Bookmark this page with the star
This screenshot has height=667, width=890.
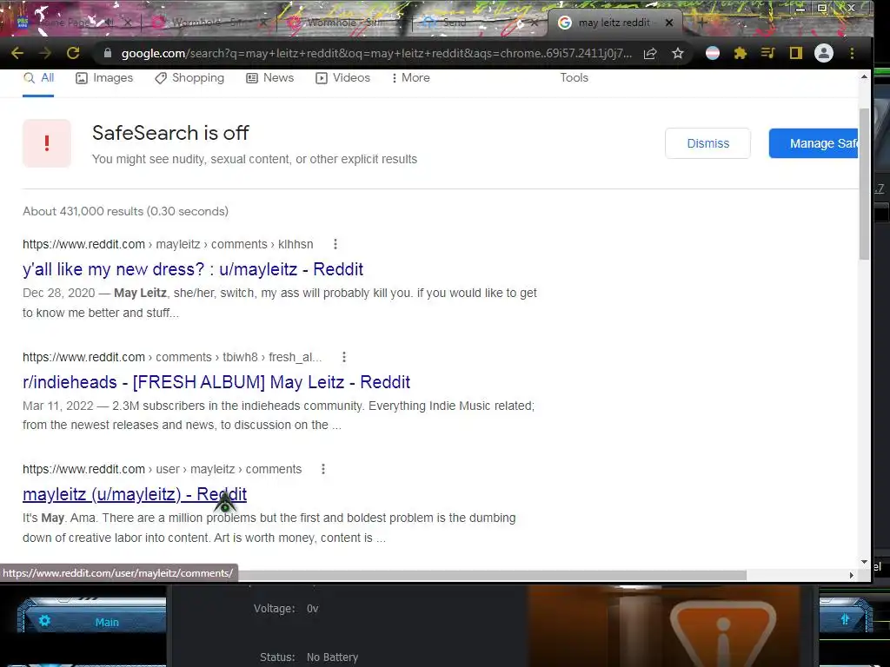(x=678, y=53)
